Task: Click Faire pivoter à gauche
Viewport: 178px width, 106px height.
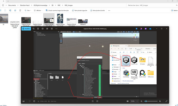Action: pos(80,11)
